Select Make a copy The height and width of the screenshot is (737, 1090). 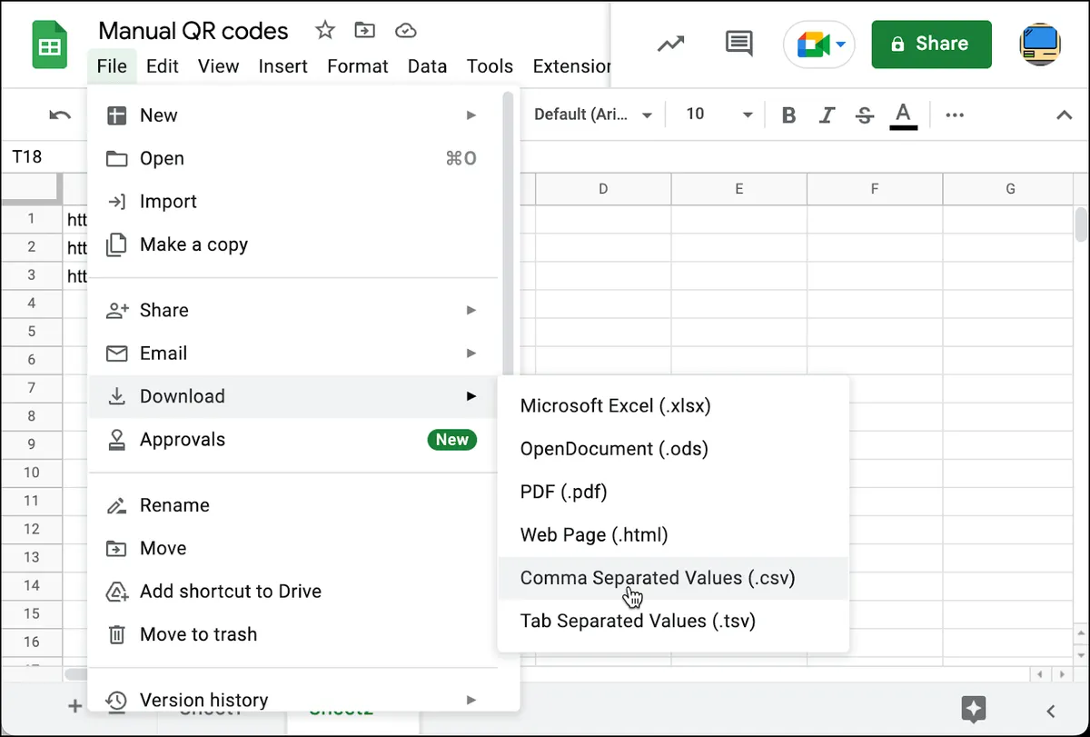click(x=292, y=244)
